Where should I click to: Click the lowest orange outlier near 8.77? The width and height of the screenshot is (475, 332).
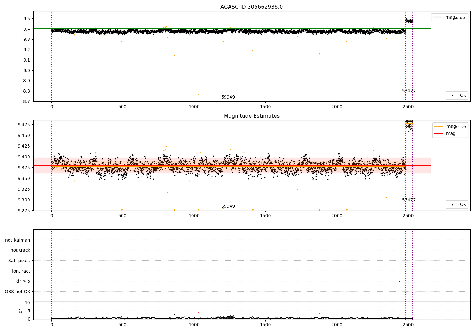(x=199, y=94)
